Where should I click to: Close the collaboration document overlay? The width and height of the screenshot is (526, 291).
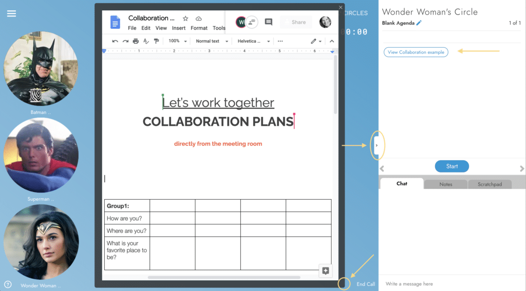point(341,7)
